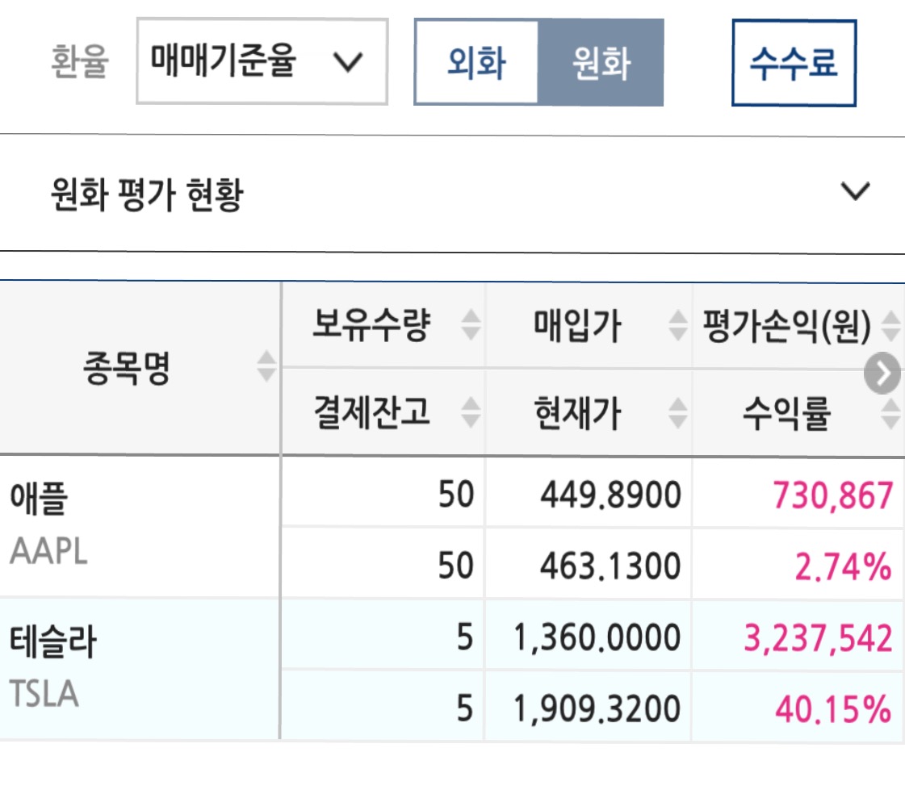Click Apple return rate 2.74%
Screen dimensions: 905x798
pyautogui.click(x=844, y=566)
